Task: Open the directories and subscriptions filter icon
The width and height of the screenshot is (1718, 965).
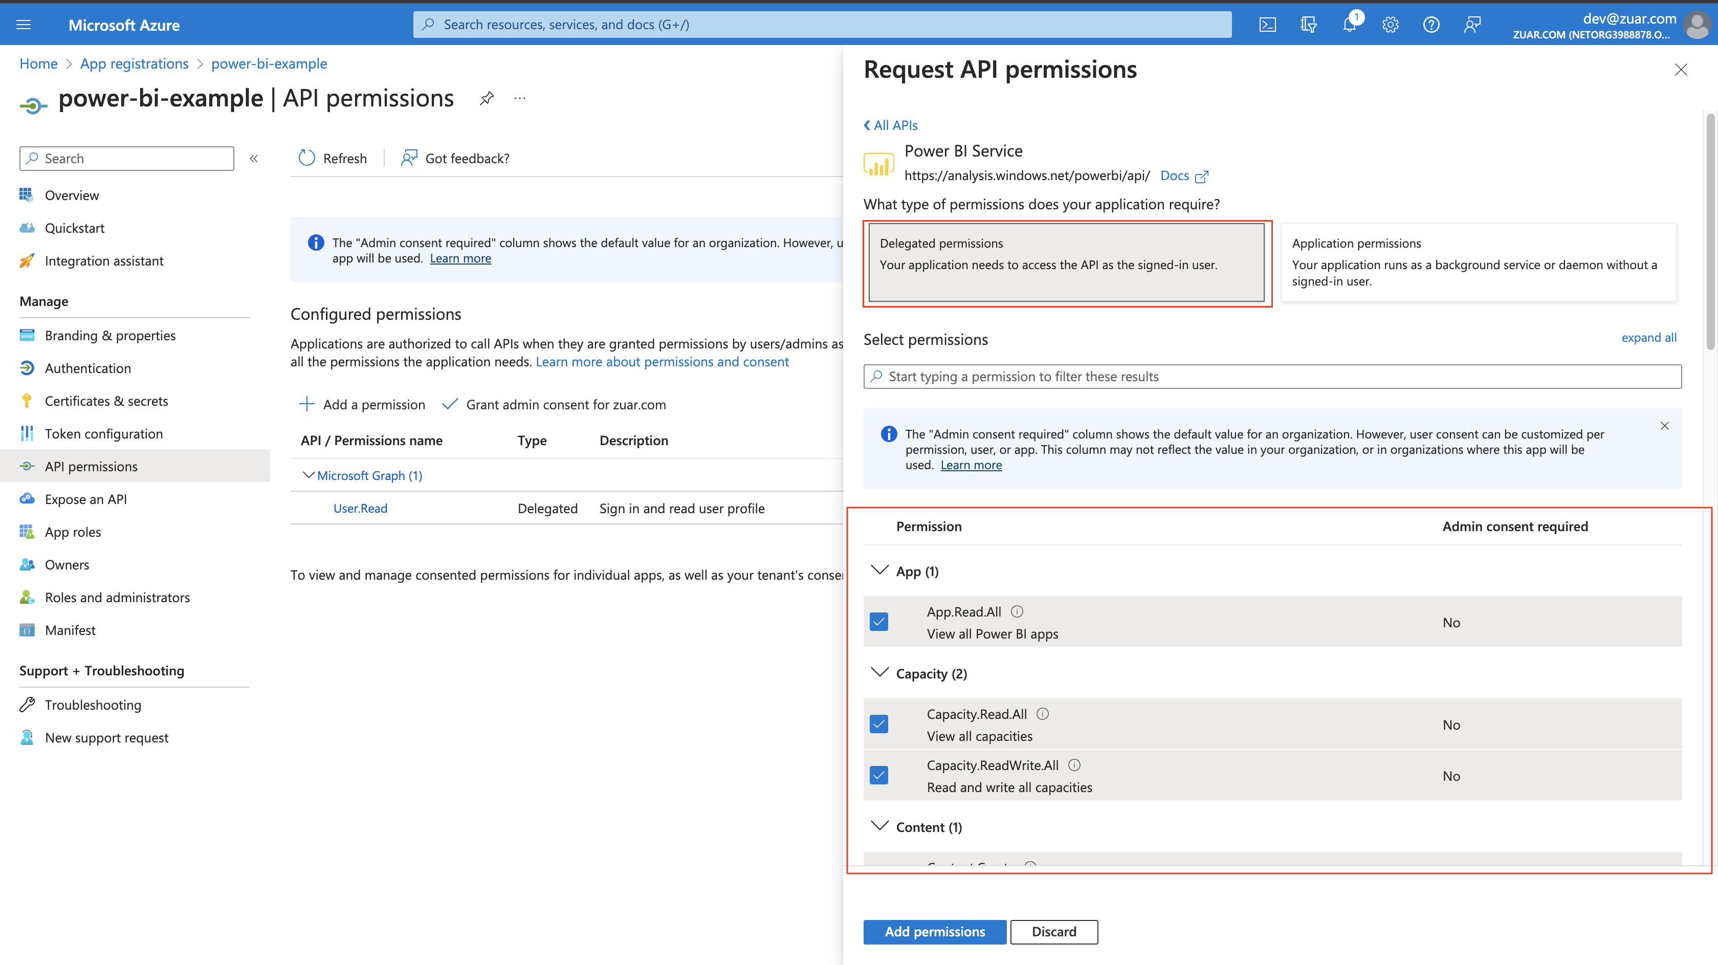Action: [1308, 25]
